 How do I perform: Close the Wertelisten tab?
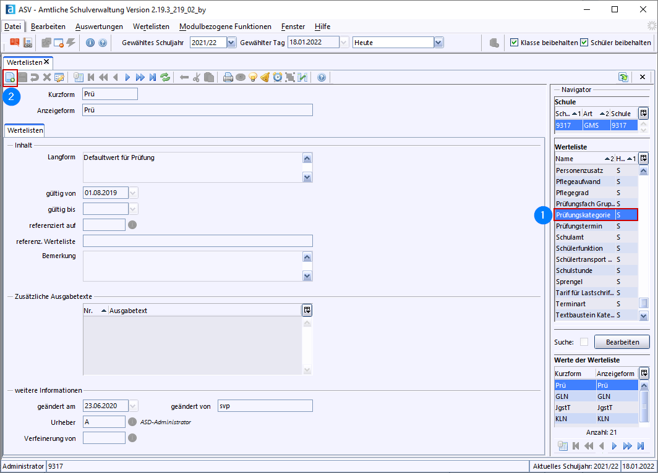[x=46, y=62]
